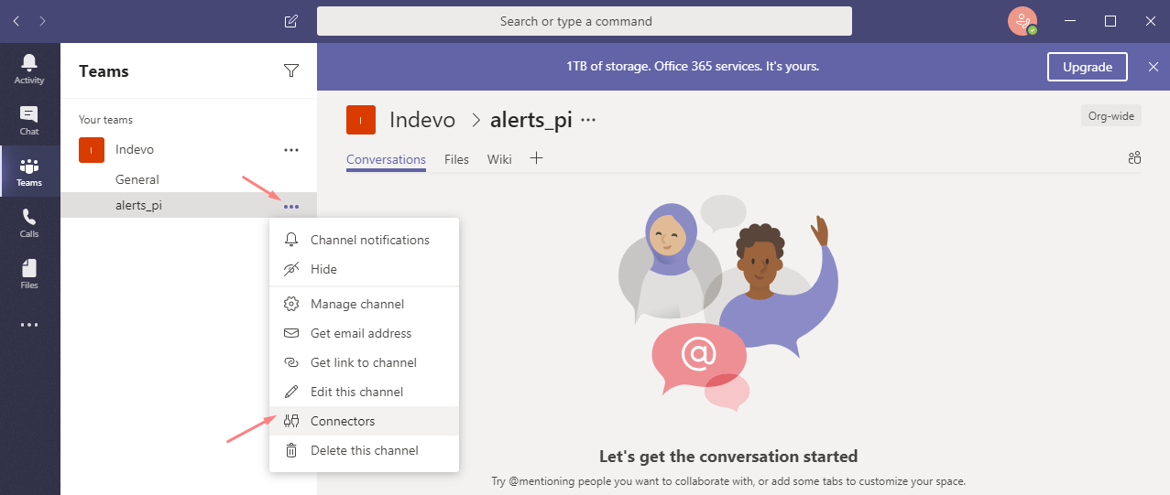Dismiss the storage upgrade banner
The image size is (1170, 495).
coord(1154,67)
